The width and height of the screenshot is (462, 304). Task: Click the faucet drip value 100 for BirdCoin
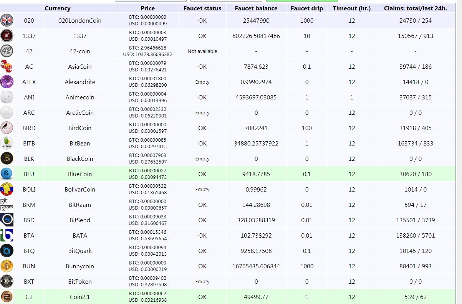307,128
